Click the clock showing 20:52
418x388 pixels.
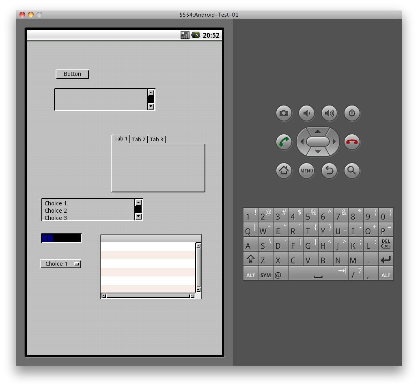(x=211, y=35)
